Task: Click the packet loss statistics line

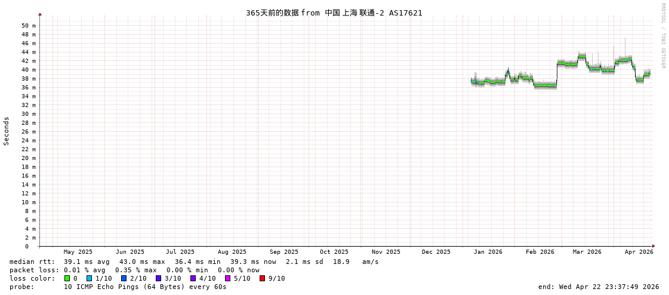Action: point(134,270)
